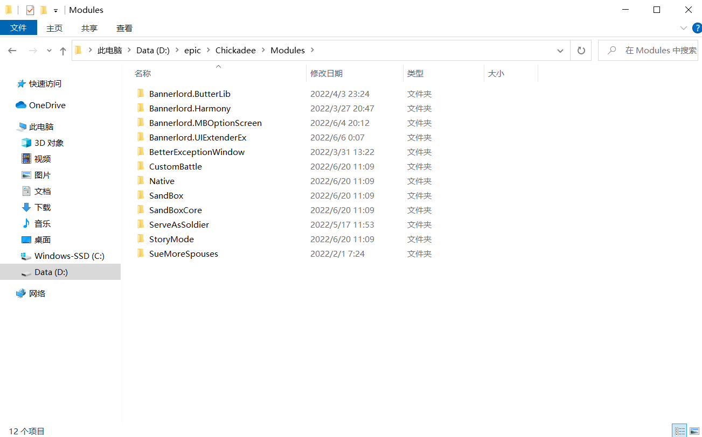This screenshot has width=702, height=437.
Task: Switch to large icons view in status bar
Action: (x=694, y=431)
